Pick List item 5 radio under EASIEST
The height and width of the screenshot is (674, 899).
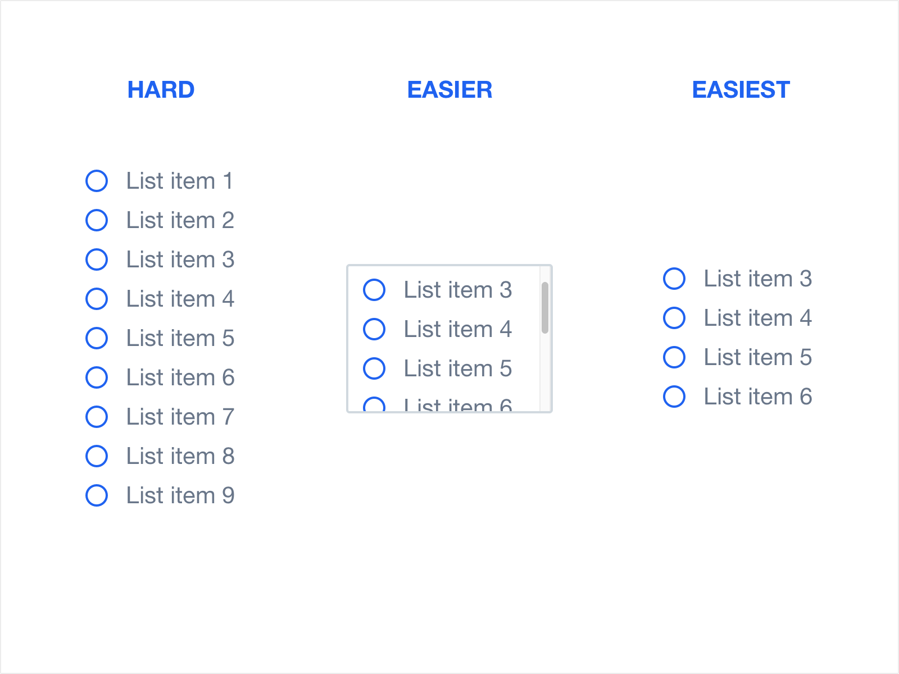click(674, 357)
